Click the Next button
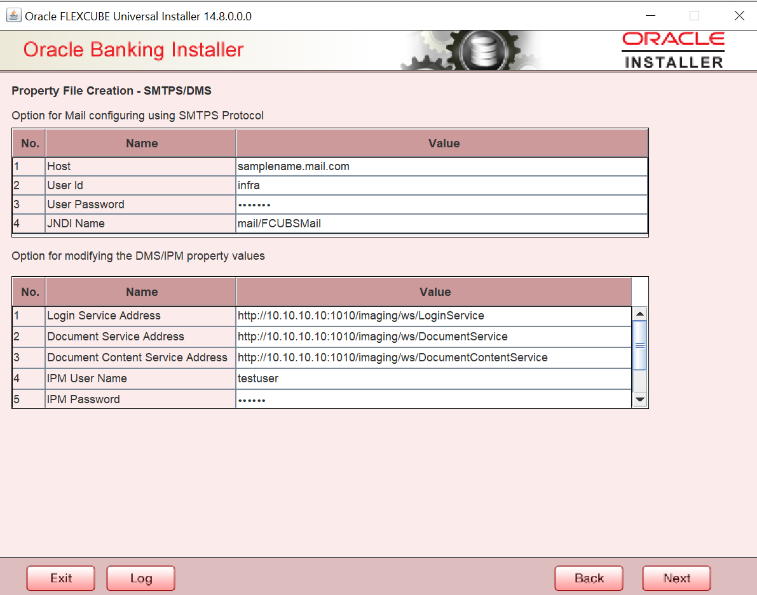Viewport: 757px width, 595px height. [x=676, y=578]
